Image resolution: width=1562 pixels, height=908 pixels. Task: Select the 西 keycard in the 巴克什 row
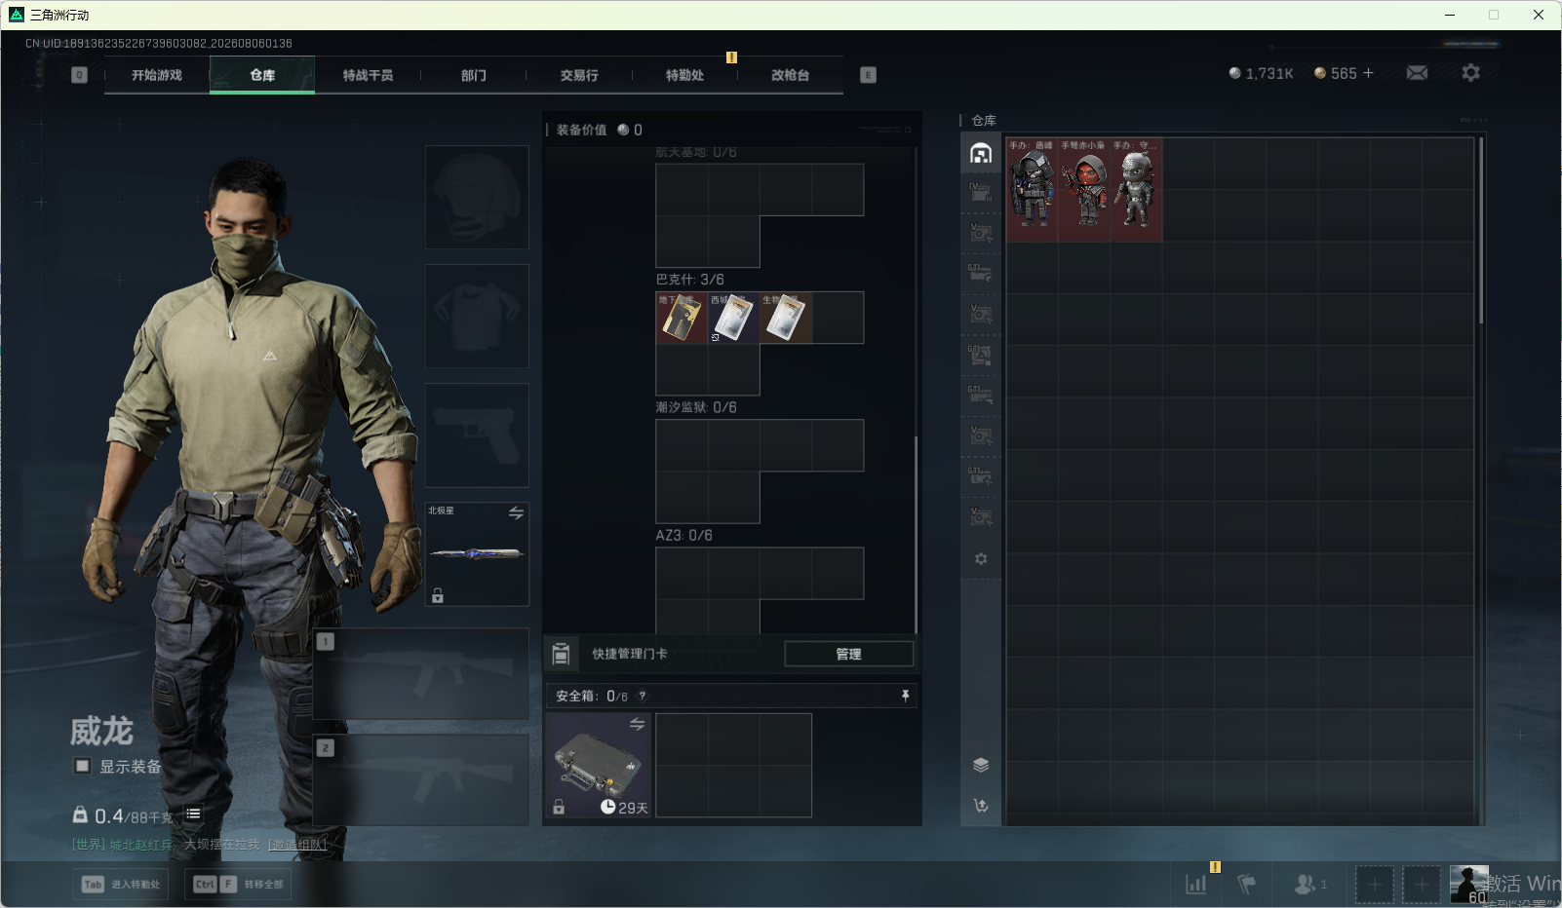[x=733, y=318]
